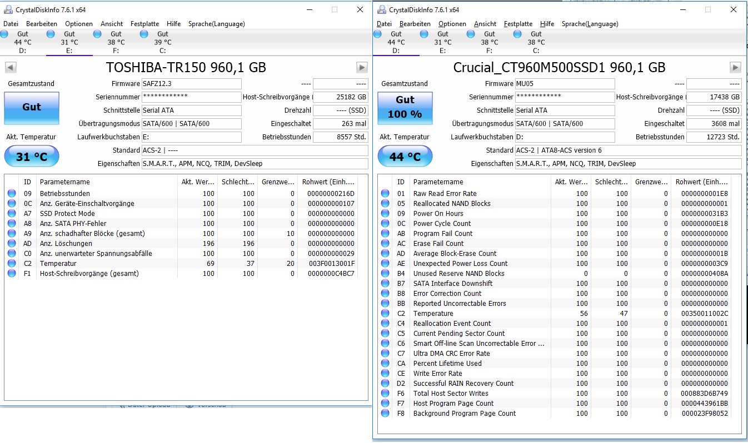Open Sprache(Language) menu in left window
This screenshot has width=748, height=443.
pyautogui.click(x=217, y=24)
